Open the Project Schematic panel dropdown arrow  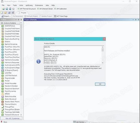pyautogui.click(x=133, y=20)
